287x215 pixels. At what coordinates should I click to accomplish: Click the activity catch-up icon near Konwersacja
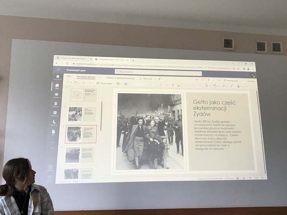[x=219, y=80]
